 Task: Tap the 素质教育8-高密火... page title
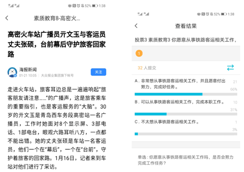click(57, 19)
